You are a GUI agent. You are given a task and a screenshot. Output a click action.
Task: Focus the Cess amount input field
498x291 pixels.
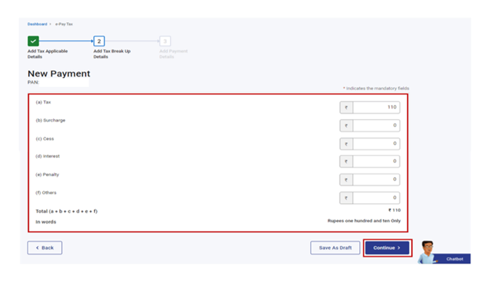pyautogui.click(x=376, y=144)
